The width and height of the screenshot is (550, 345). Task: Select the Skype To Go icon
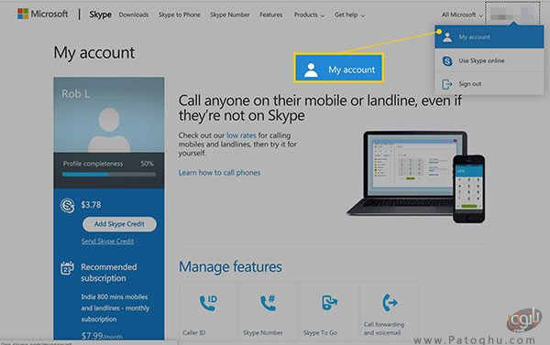tap(329, 303)
